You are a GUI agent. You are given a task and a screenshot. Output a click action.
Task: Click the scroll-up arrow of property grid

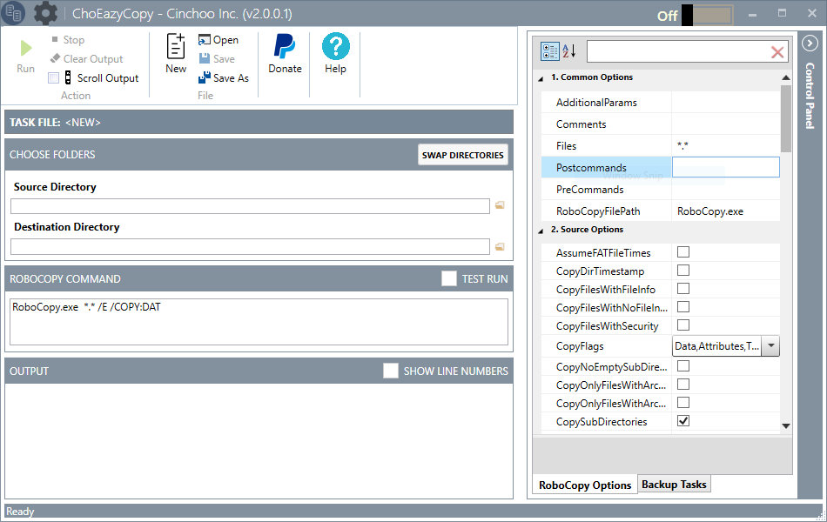pos(786,78)
